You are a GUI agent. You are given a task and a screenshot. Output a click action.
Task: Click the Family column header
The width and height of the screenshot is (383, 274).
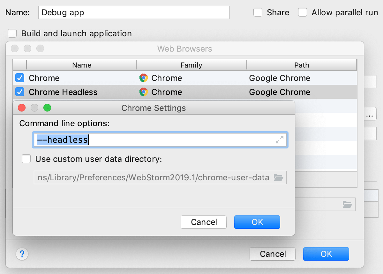pos(191,65)
